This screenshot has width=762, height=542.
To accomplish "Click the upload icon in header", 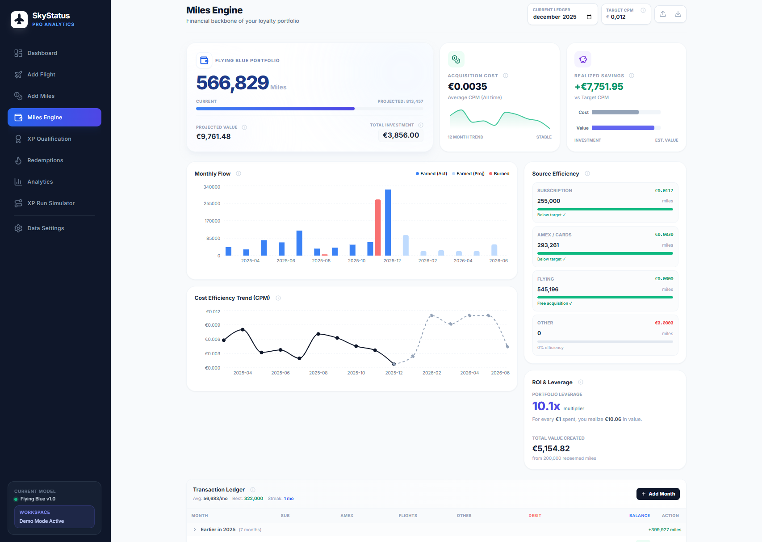I will click(x=663, y=14).
